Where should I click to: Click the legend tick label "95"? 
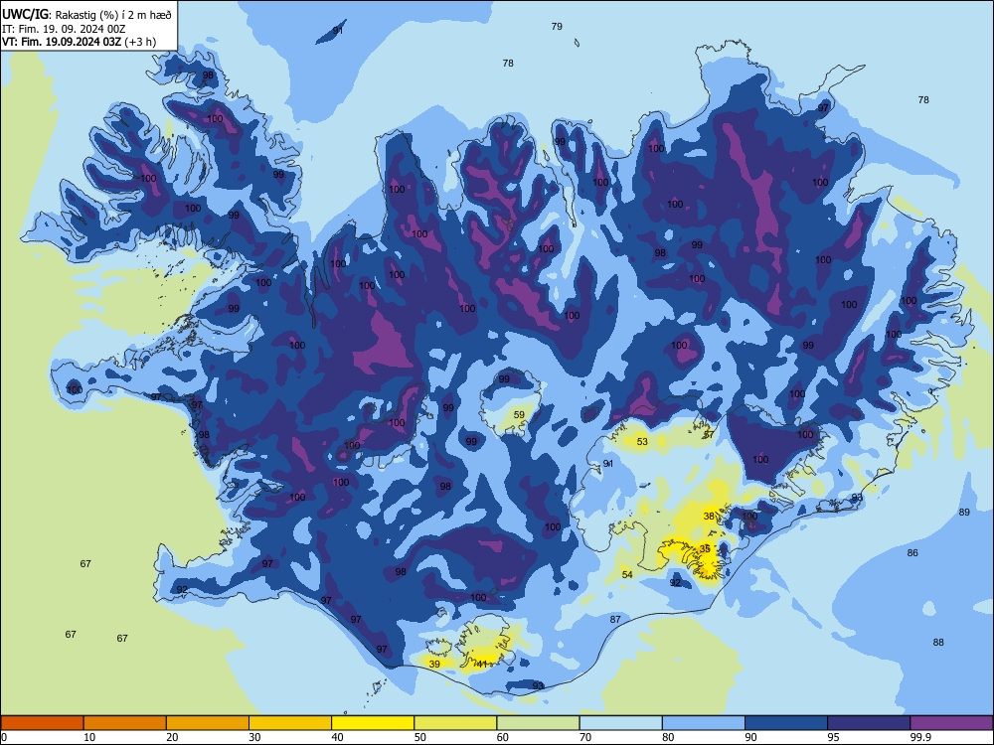[x=833, y=737]
